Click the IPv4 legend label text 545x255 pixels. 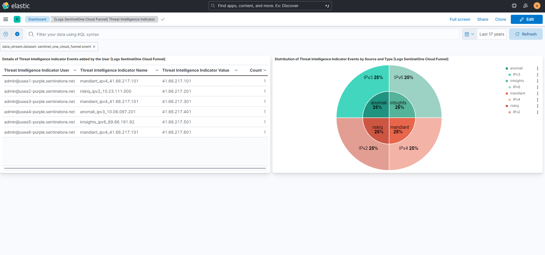pos(516,99)
